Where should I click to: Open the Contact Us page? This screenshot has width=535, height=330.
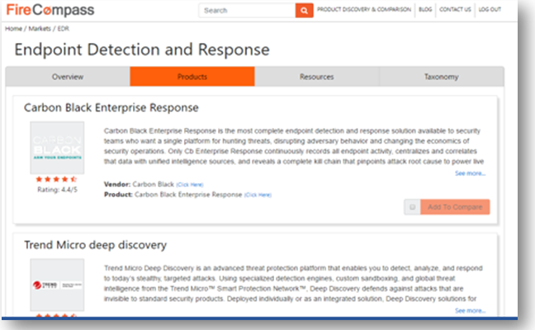[x=455, y=10]
